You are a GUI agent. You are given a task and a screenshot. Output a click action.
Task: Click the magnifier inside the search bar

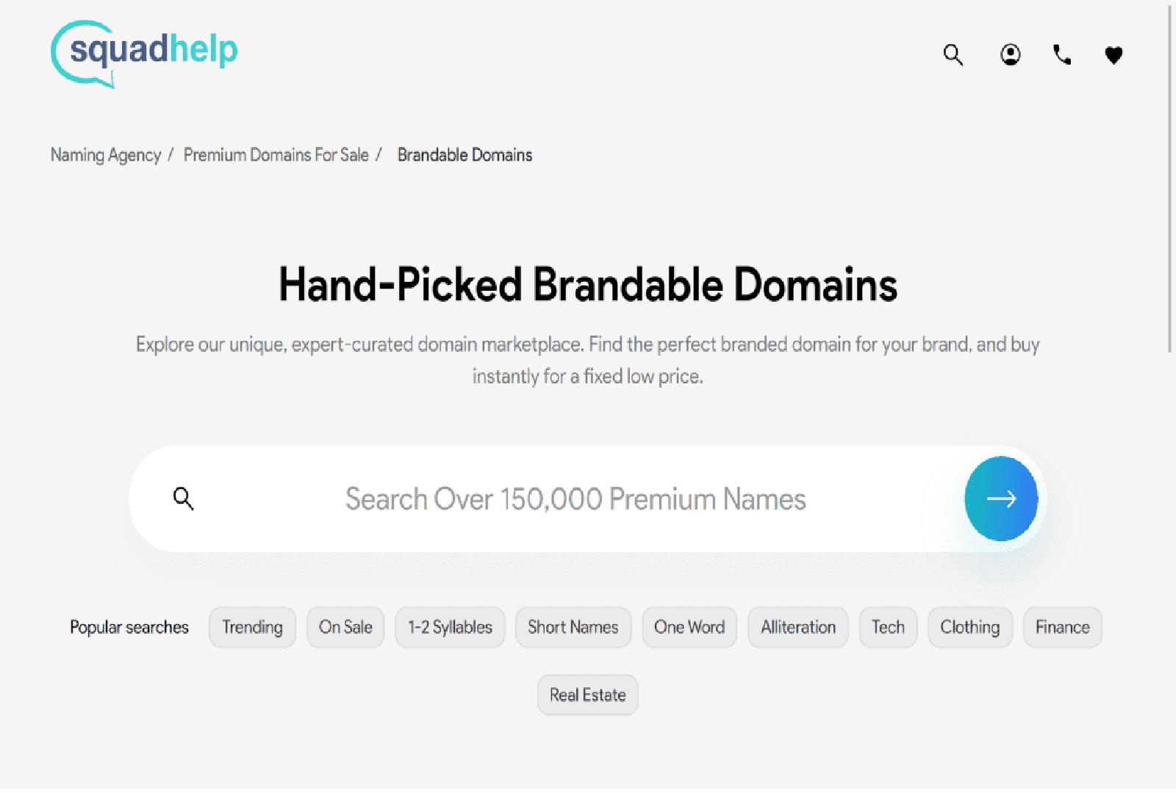point(183,499)
